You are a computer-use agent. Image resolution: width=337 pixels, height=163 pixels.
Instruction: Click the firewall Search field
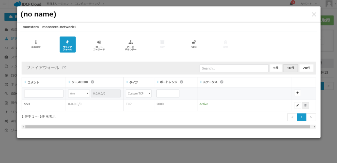[234, 68]
